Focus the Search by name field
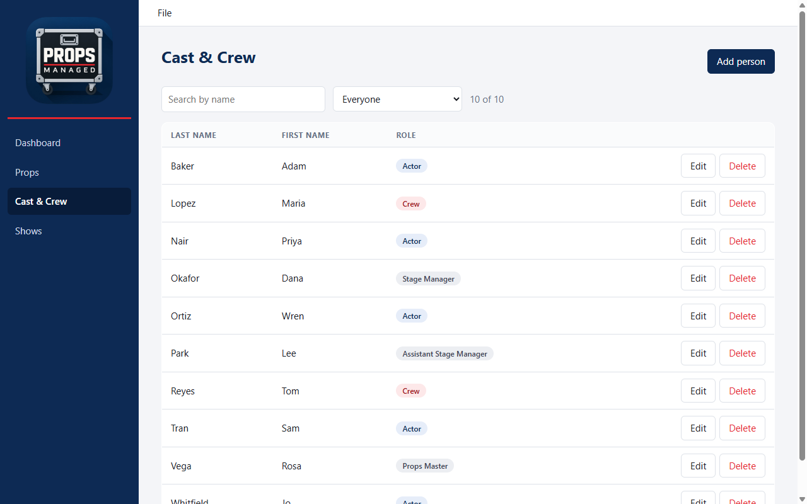 243,100
